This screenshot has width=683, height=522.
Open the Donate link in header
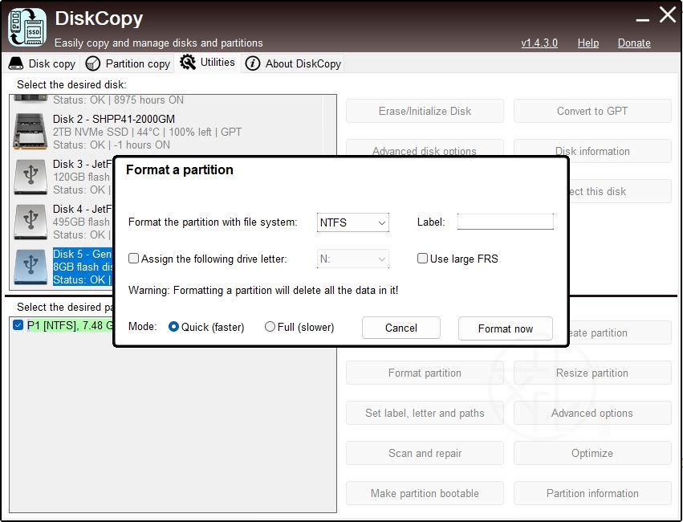click(x=634, y=43)
